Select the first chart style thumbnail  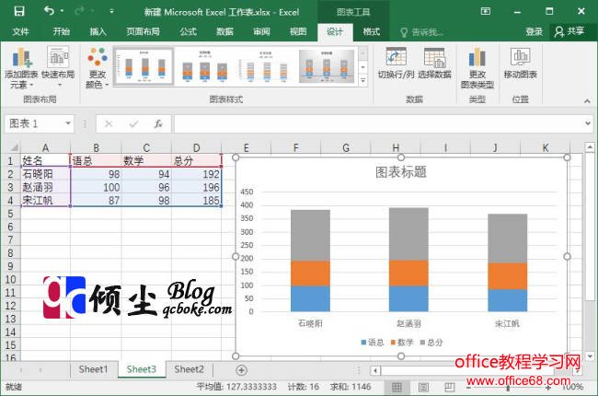click(x=144, y=66)
